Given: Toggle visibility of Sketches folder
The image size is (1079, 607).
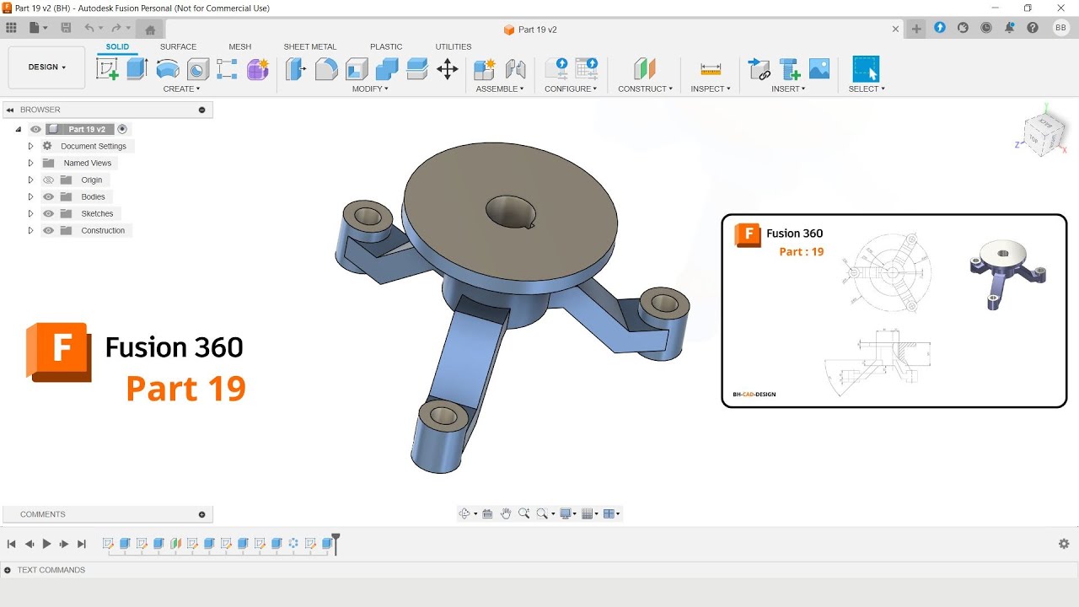Looking at the screenshot, I should click(48, 213).
